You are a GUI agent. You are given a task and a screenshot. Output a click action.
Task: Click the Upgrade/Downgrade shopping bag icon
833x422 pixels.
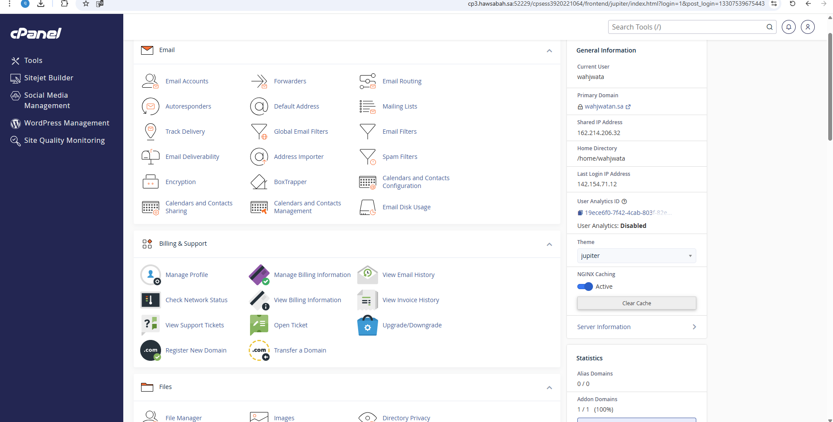click(x=367, y=325)
